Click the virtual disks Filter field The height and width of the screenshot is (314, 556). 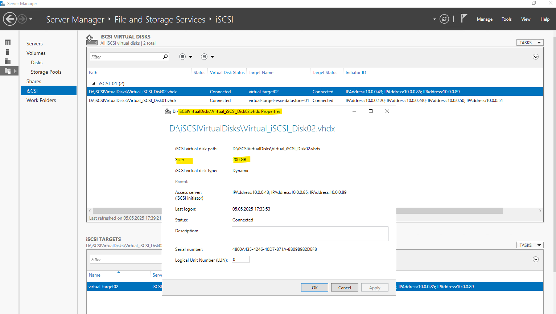pyautogui.click(x=126, y=57)
